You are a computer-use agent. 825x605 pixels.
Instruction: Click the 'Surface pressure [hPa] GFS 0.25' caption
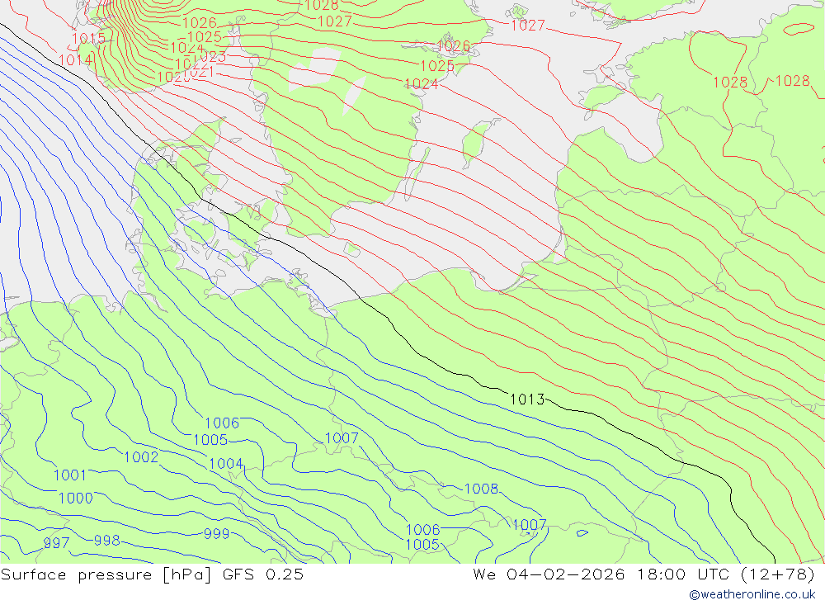[x=152, y=574]
